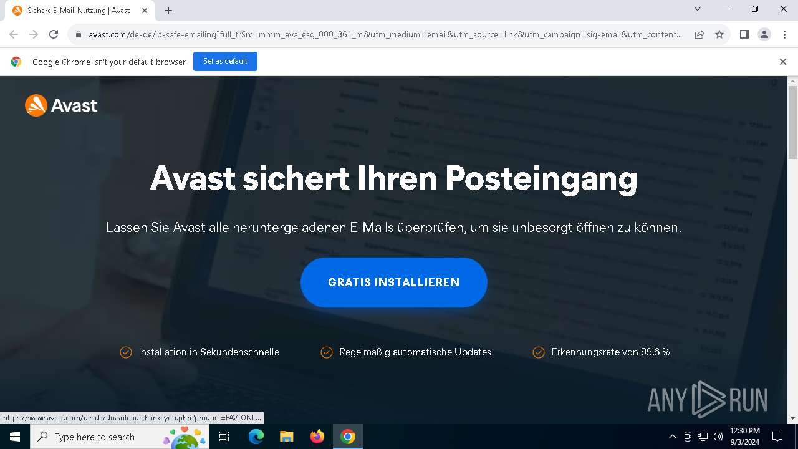
Task: Expand the tab search chevron
Action: pos(698,9)
